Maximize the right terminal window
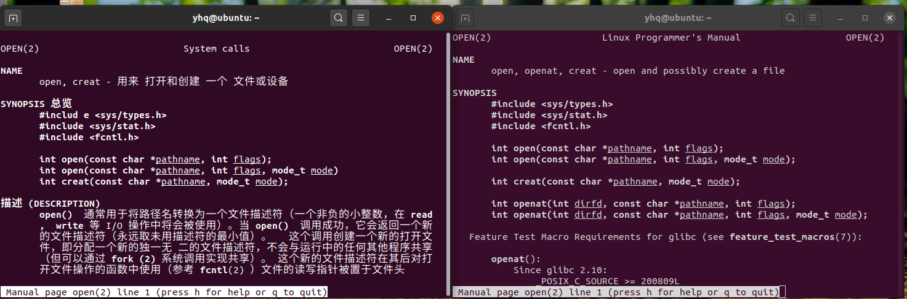Image resolution: width=907 pixels, height=299 pixels. pyautogui.click(x=865, y=18)
